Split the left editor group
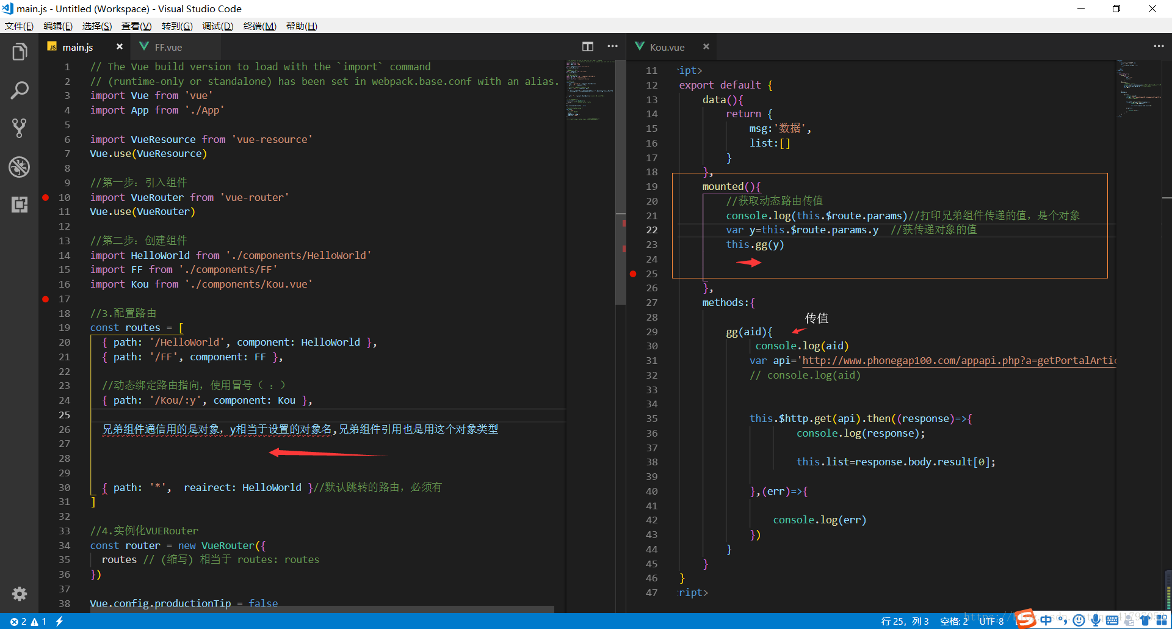 click(x=588, y=46)
